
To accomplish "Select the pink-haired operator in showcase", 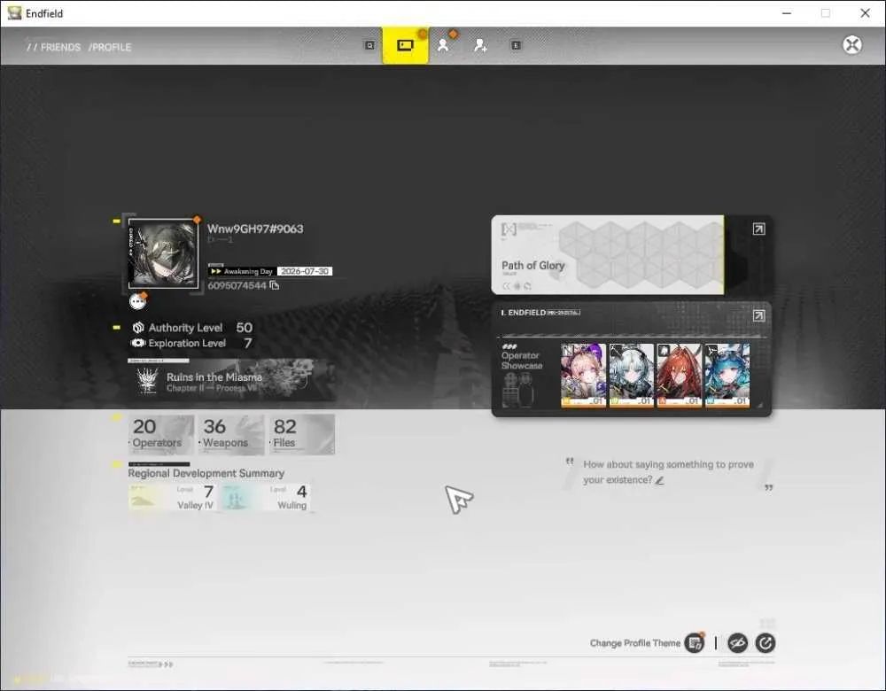I will click(x=583, y=375).
